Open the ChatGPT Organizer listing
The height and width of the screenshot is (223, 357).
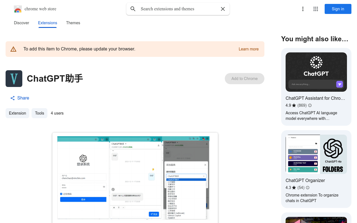point(305,180)
